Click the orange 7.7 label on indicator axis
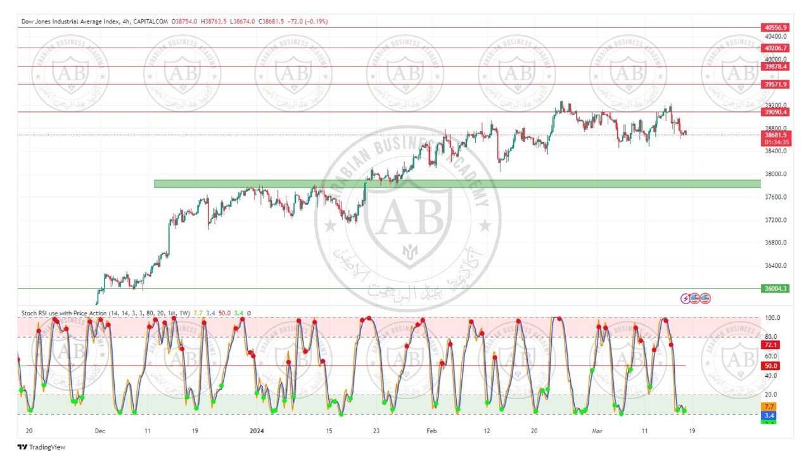 click(x=769, y=407)
